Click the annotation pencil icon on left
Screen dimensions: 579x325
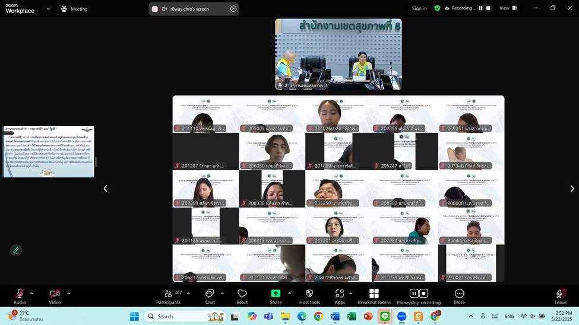pyautogui.click(x=16, y=250)
